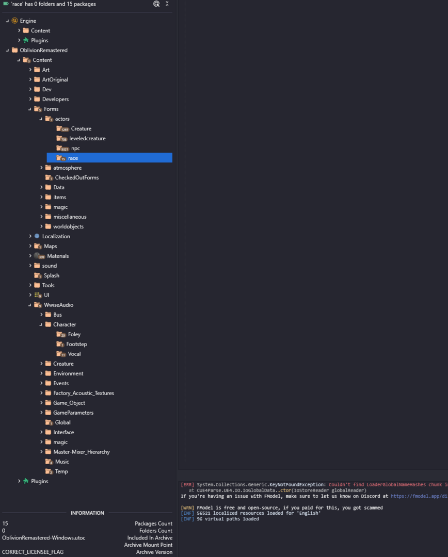Viewport: 448px width, 557px height.
Task: Collapse the Character folder arrow
Action: (41, 324)
